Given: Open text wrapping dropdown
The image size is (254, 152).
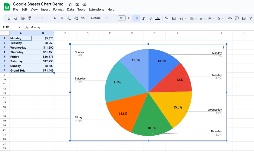Looking at the screenshot, I should pos(211,18).
